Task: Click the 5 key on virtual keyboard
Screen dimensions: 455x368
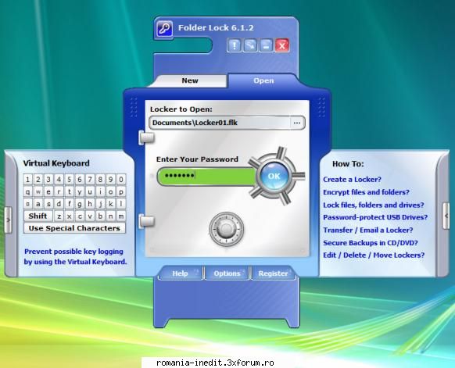Action: pos(70,180)
